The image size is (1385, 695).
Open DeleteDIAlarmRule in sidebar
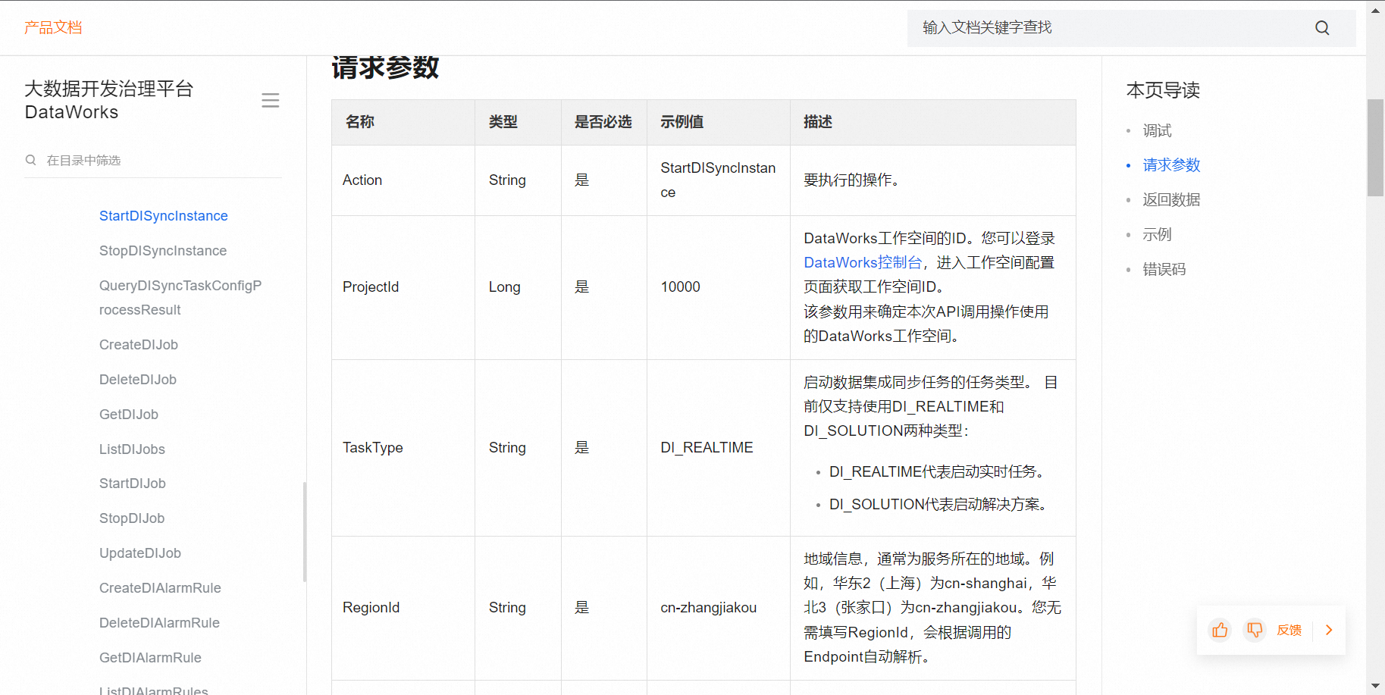coord(159,623)
